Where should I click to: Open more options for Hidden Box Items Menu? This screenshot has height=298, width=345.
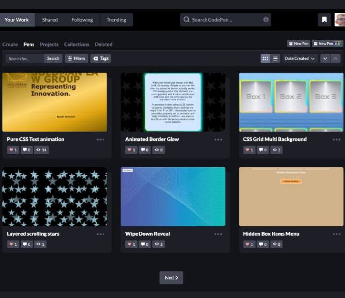pyautogui.click(x=337, y=234)
